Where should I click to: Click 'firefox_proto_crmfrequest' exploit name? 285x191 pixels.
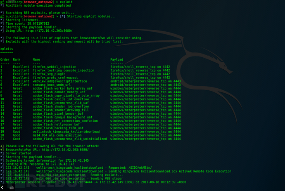(55, 78)
